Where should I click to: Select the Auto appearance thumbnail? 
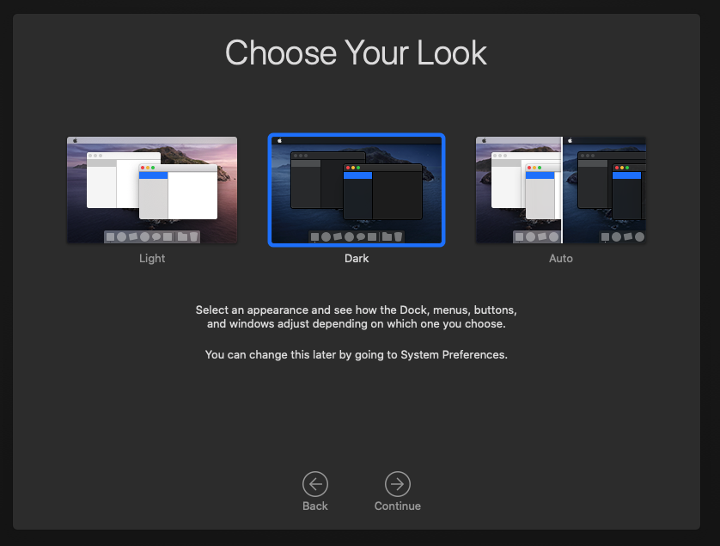(x=561, y=190)
